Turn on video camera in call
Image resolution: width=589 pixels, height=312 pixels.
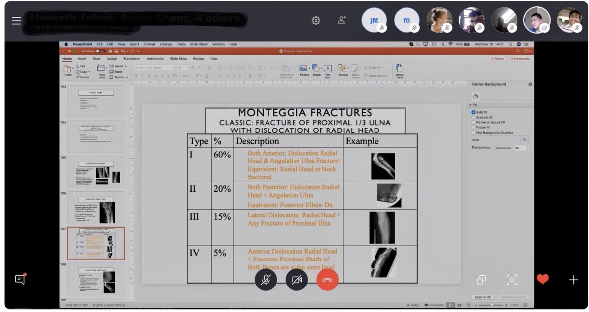pos(296,280)
